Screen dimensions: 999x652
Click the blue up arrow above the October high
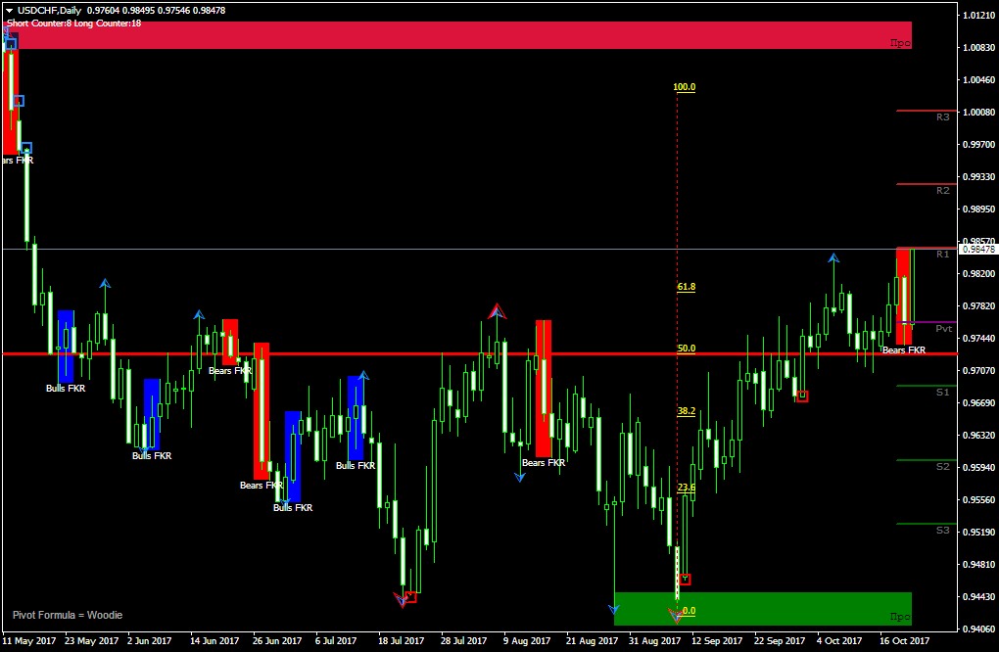pyautogui.click(x=833, y=257)
